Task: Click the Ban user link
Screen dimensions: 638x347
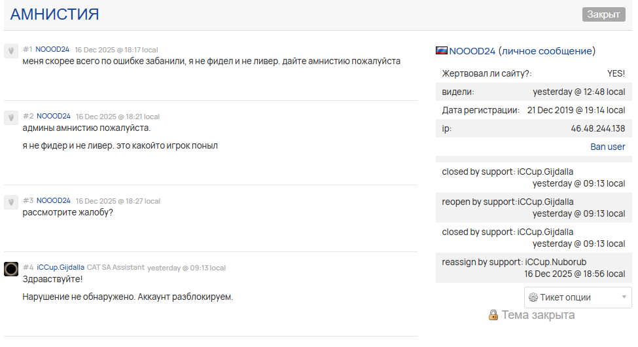Action: (x=607, y=147)
